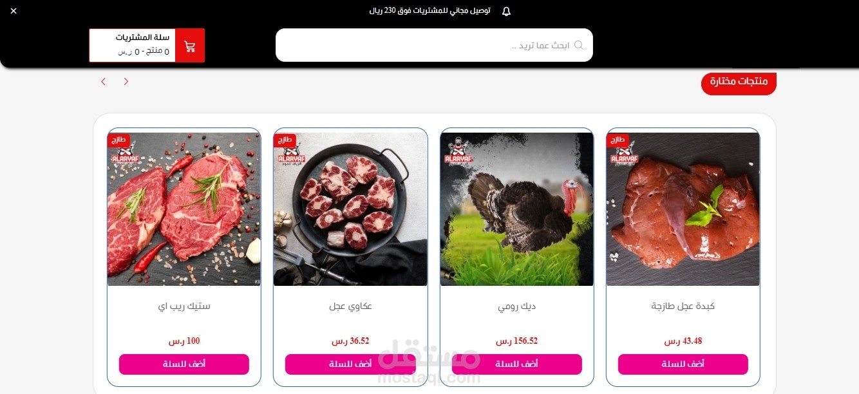This screenshot has height=394, width=859.
Task: Select the منتجات مختارة tab label
Action: 739,82
